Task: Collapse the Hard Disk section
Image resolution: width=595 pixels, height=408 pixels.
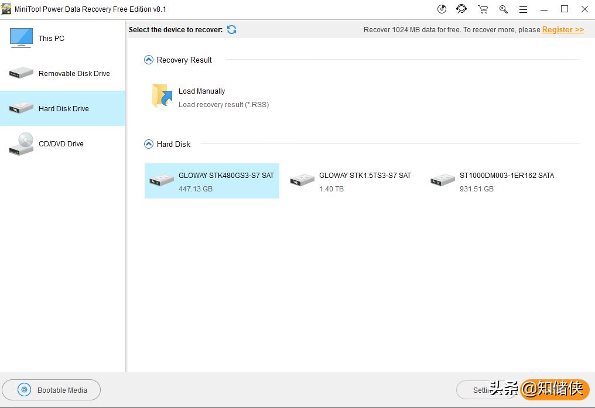Action: pyautogui.click(x=149, y=144)
